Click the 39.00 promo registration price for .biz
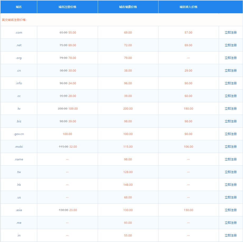The image size is (243, 242). point(72,121)
